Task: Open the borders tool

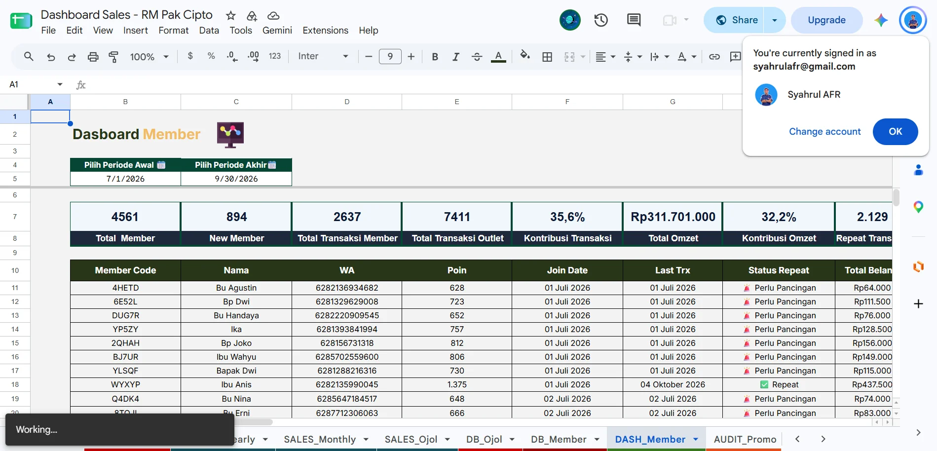Action: pyautogui.click(x=547, y=57)
